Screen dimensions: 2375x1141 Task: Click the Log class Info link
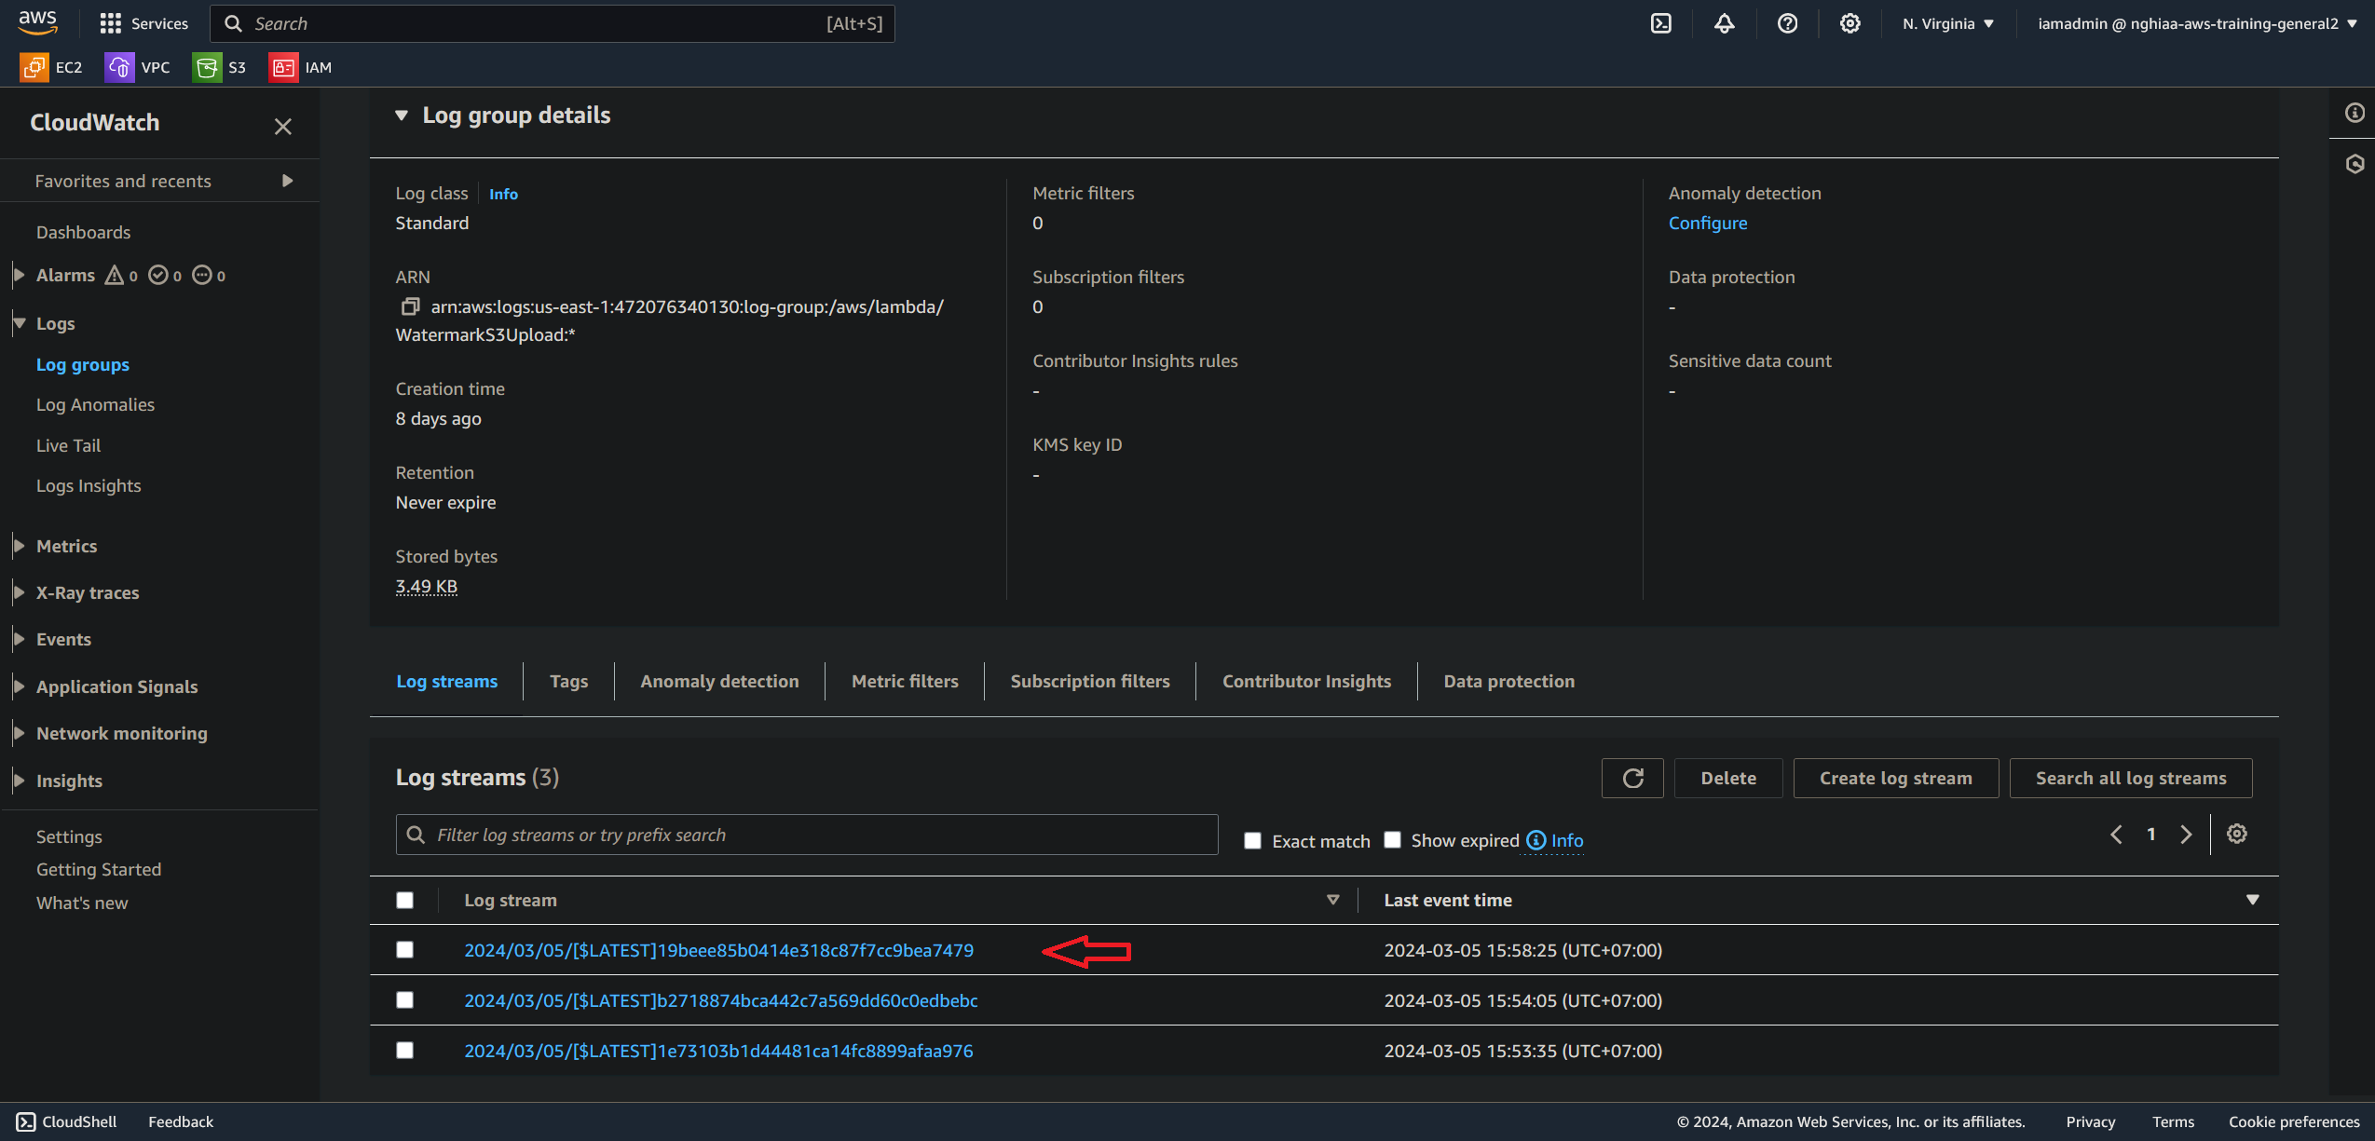pyautogui.click(x=503, y=194)
